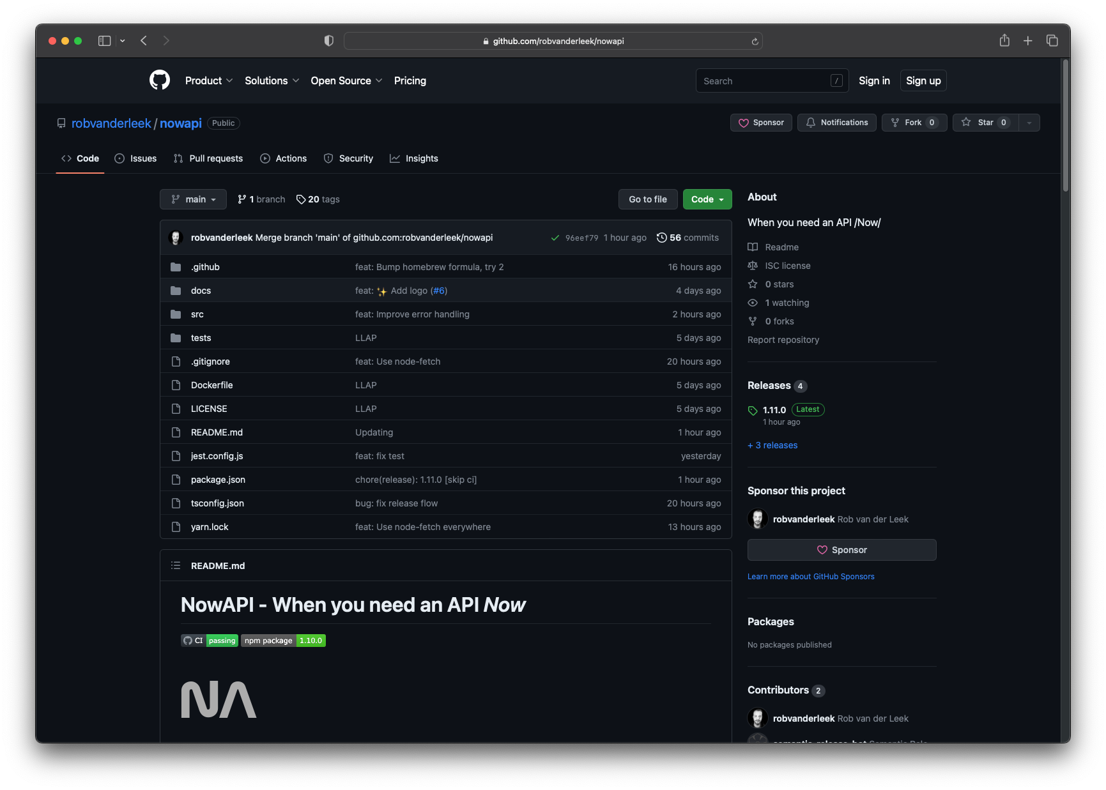
Task: View the 20 tags link
Action: coord(318,199)
